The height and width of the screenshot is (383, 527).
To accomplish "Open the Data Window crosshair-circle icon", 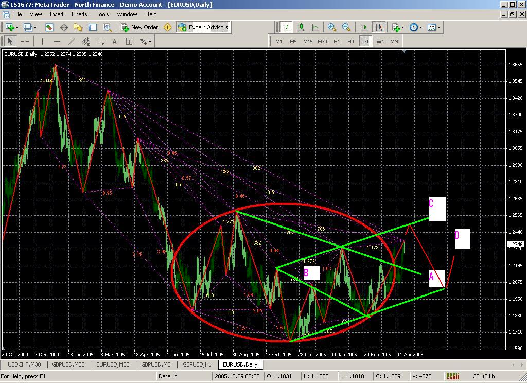I will click(x=64, y=28).
